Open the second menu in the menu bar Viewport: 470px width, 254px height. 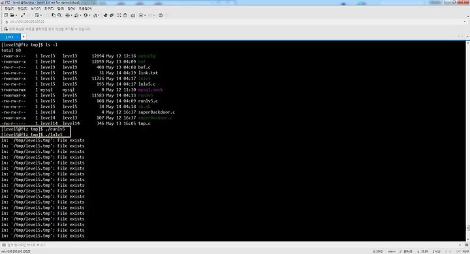click(x=22, y=8)
